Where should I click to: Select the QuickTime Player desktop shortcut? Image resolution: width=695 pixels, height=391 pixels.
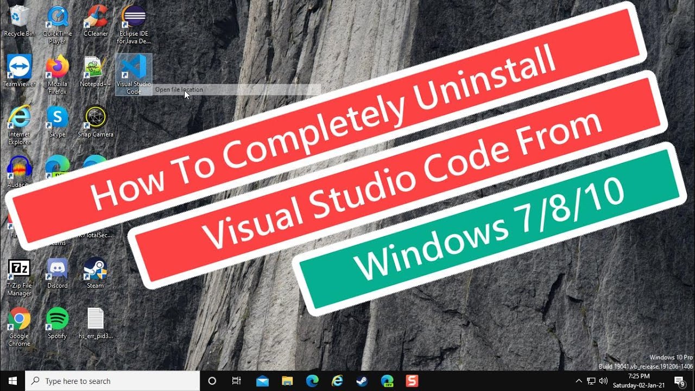pyautogui.click(x=57, y=25)
